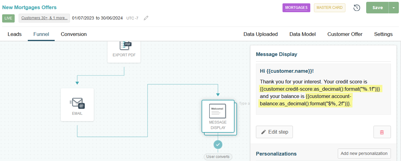Screen dimensions: 401x161
Task: Click the Save button
Action: (377, 8)
